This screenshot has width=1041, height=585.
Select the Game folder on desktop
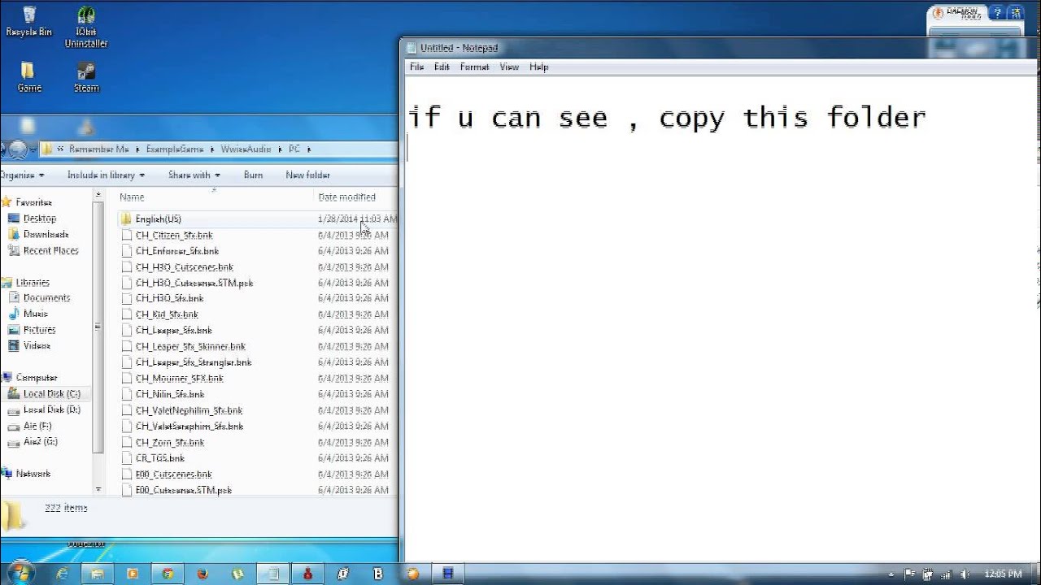click(x=28, y=77)
